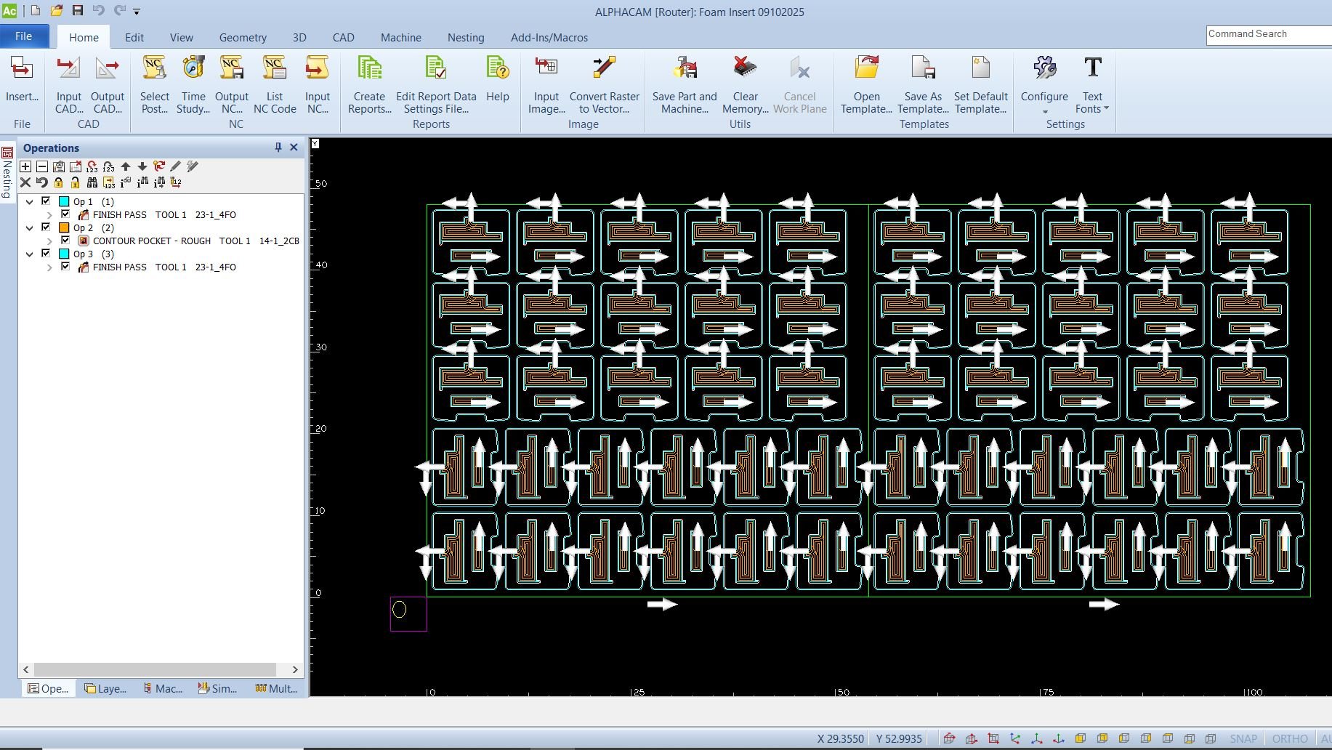
Task: Click move operation down arrow
Action: 142,166
